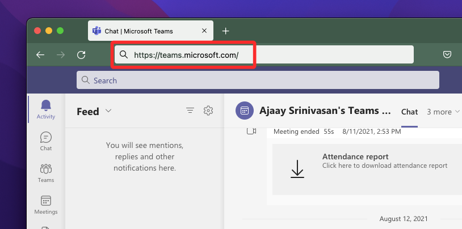Click the Ajaay Srinivasan's Teams meeting title
The width and height of the screenshot is (462, 229).
325,111
